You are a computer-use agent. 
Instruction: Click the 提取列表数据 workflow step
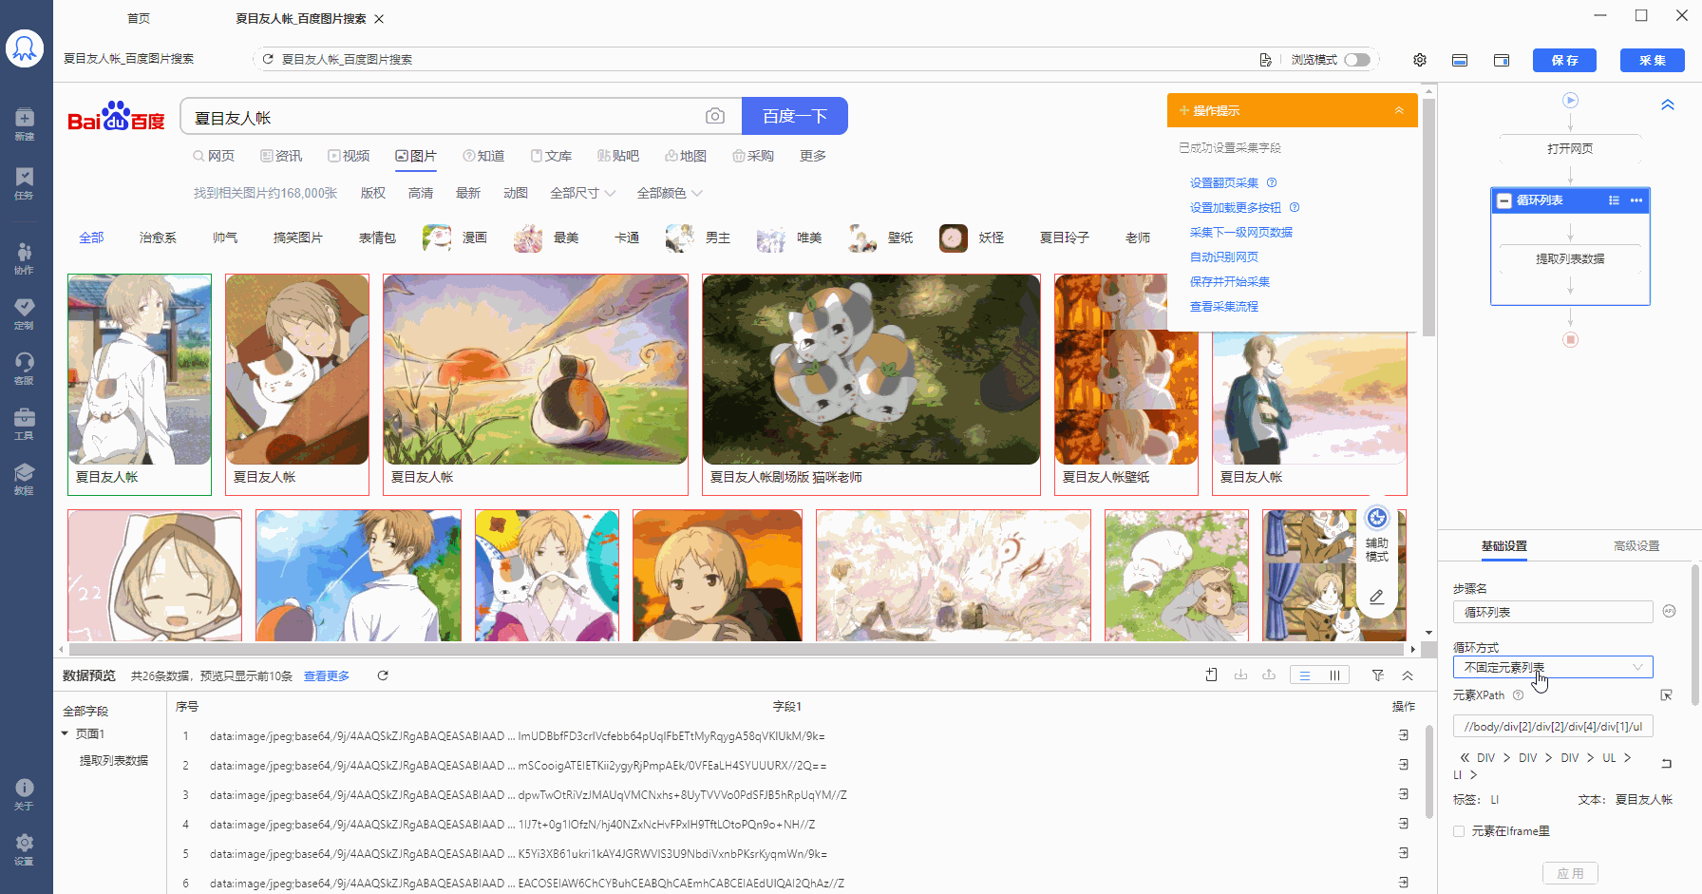pyautogui.click(x=1570, y=258)
